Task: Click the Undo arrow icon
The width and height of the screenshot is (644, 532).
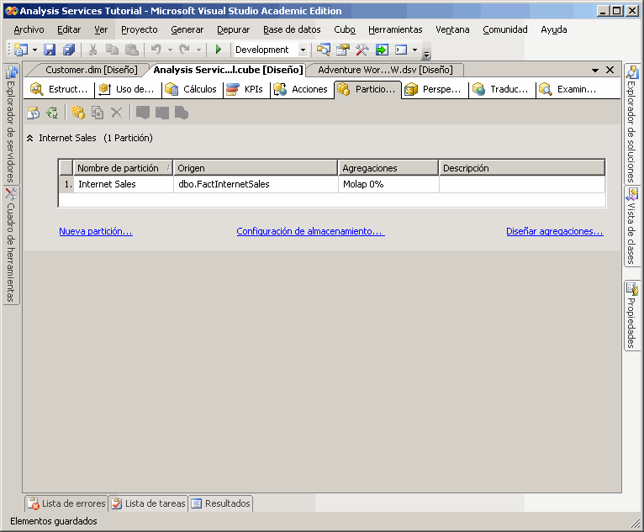Action: (156, 50)
